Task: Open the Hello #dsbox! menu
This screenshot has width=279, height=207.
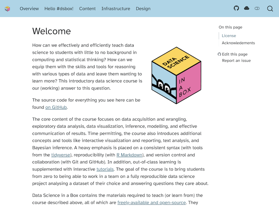Action: coord(59,9)
